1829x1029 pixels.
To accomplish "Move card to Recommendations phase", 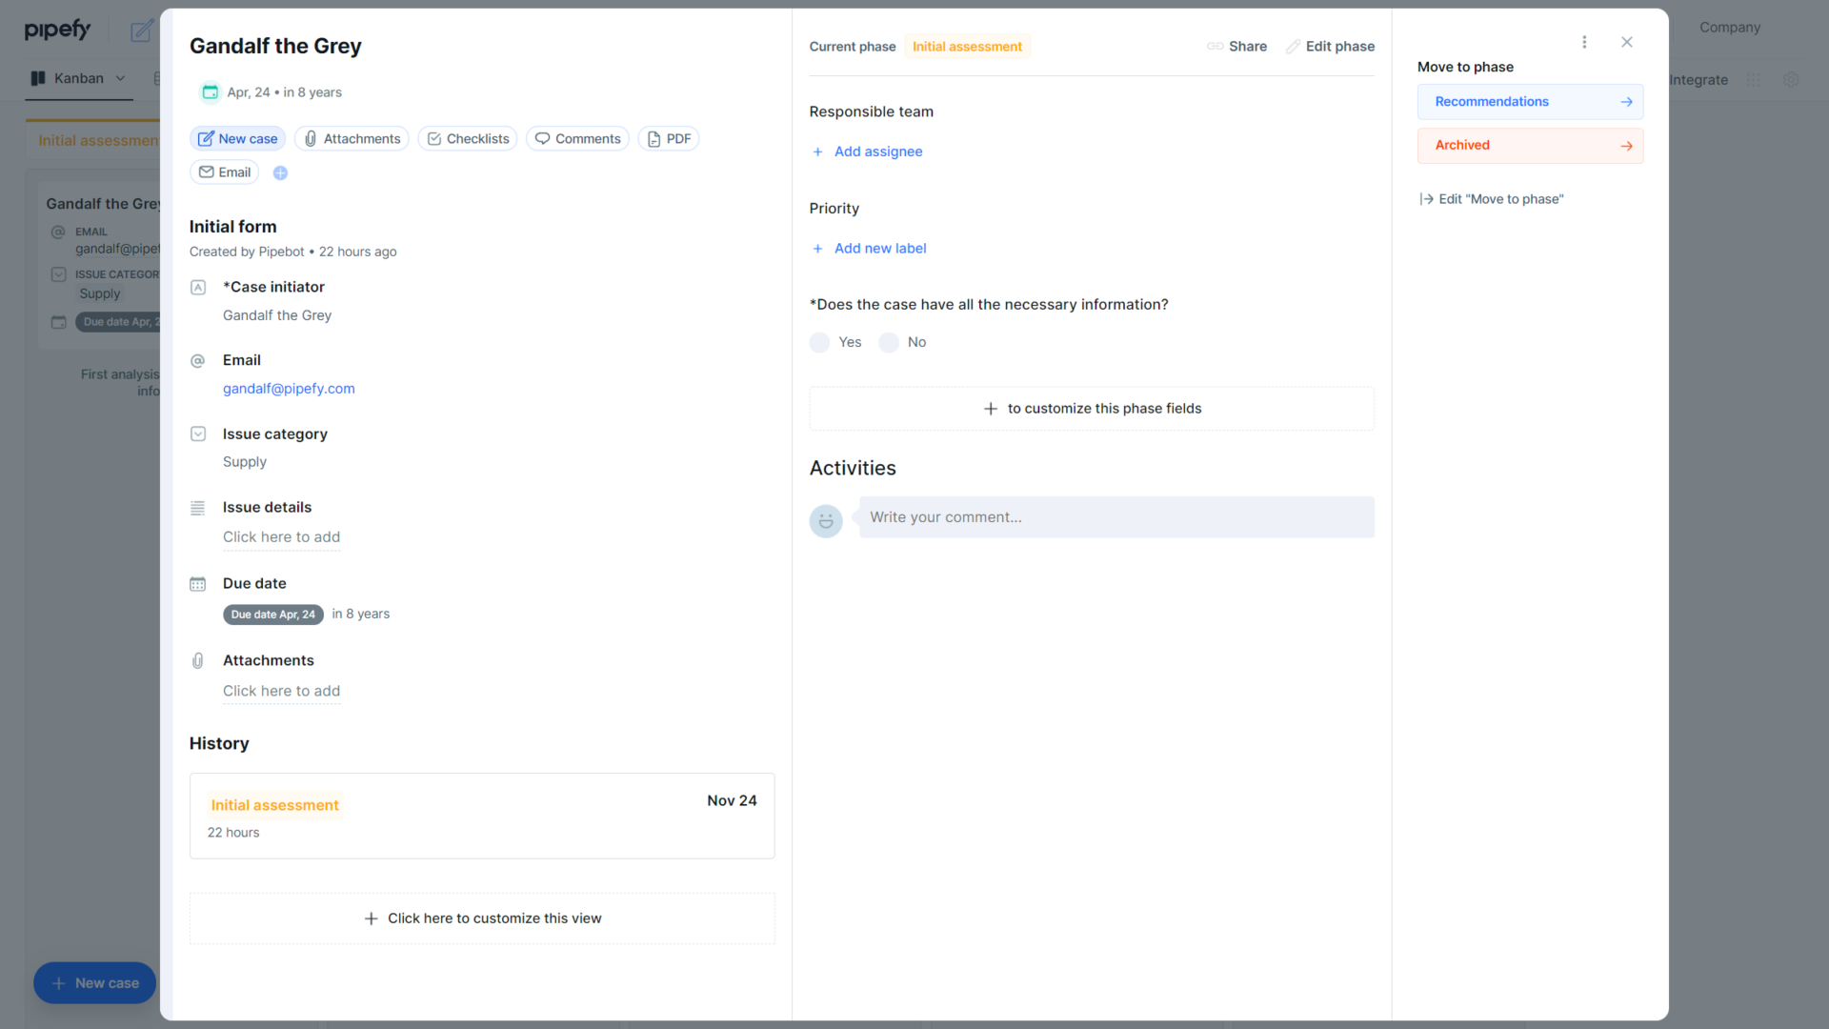I will [1530, 101].
